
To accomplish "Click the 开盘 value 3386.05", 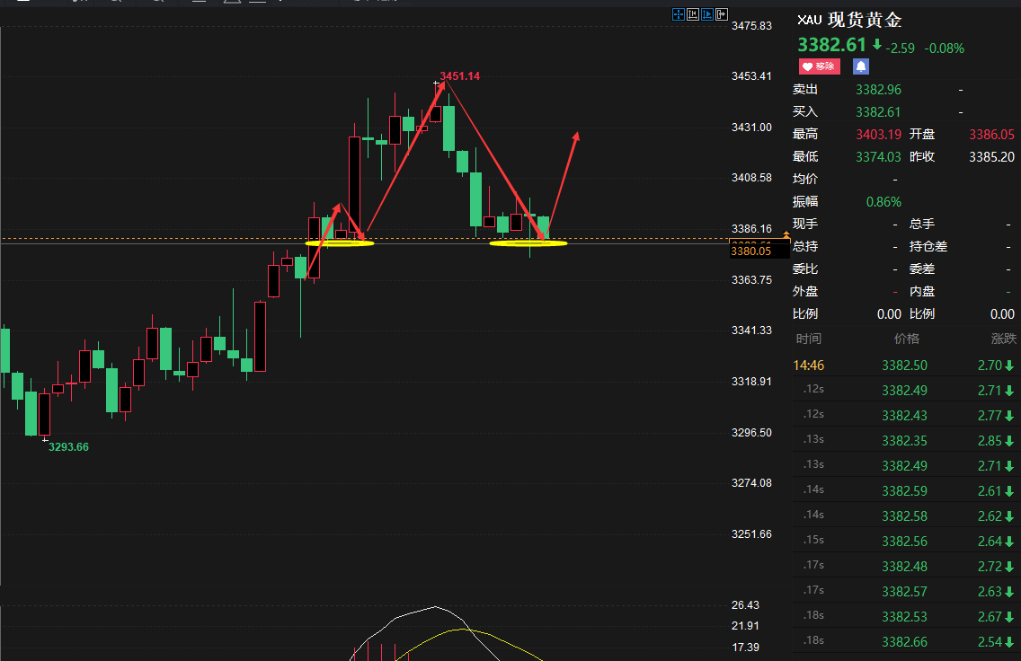I will (x=991, y=135).
